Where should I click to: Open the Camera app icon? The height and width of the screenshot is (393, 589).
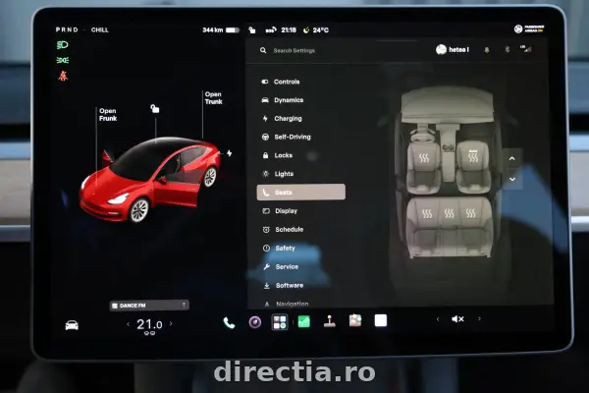[x=255, y=322]
